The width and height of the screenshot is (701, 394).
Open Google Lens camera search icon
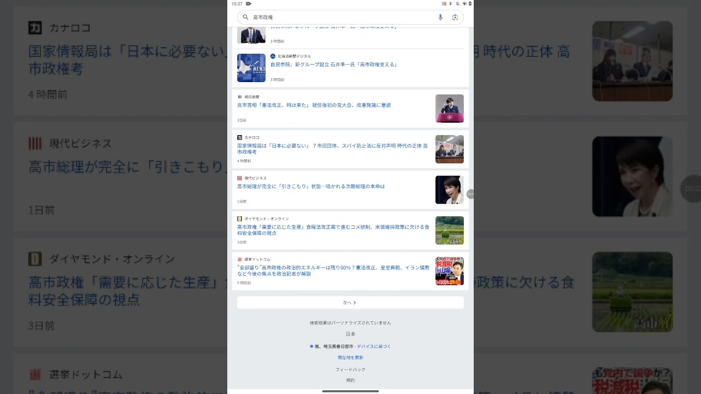(455, 18)
